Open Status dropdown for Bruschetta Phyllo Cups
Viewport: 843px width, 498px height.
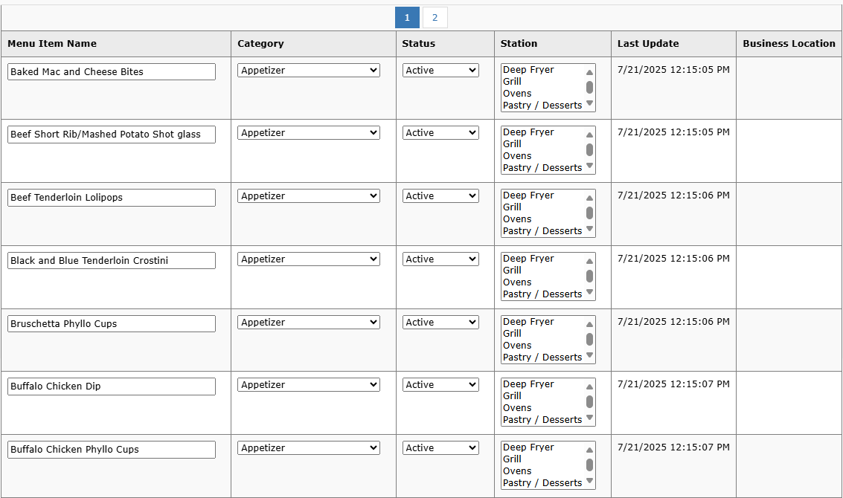pos(440,323)
